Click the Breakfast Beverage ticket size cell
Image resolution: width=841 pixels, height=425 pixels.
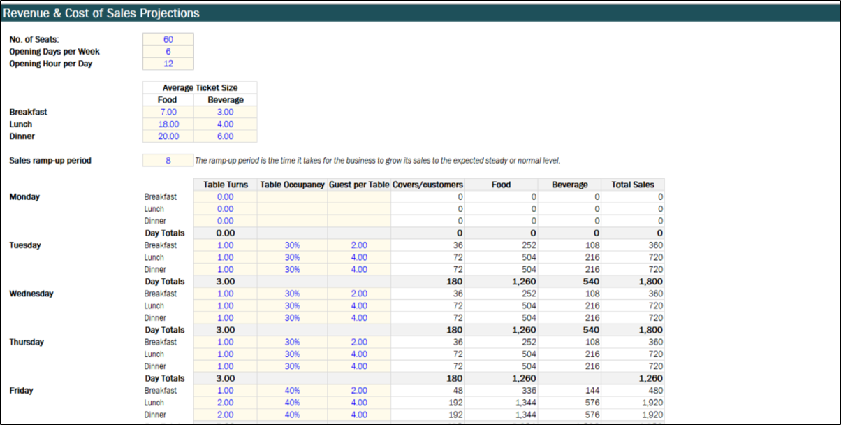pyautogui.click(x=225, y=112)
